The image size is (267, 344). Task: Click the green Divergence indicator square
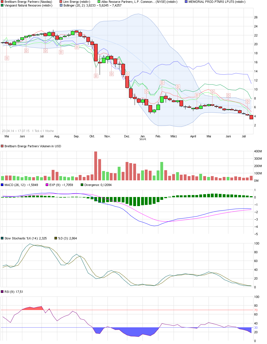[x=82, y=185]
